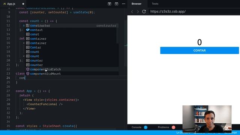Click line number 27 in the gutter
This screenshot has height=135, width=240.
8,91
